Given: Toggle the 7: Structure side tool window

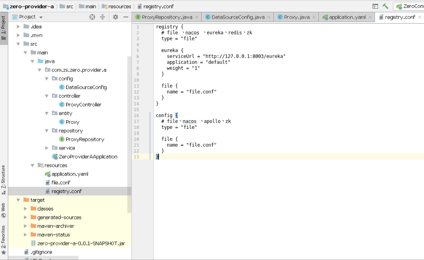Looking at the screenshot, I should [x=4, y=180].
